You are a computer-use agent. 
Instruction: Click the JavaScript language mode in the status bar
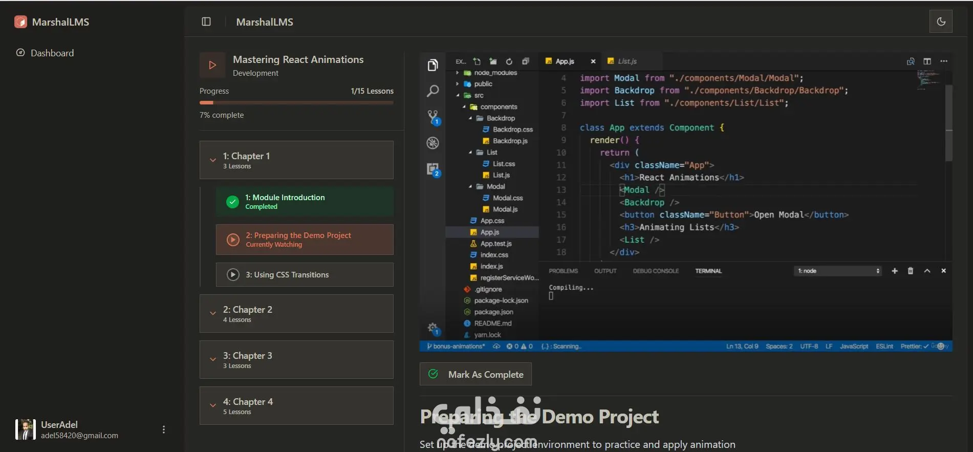[854, 347]
